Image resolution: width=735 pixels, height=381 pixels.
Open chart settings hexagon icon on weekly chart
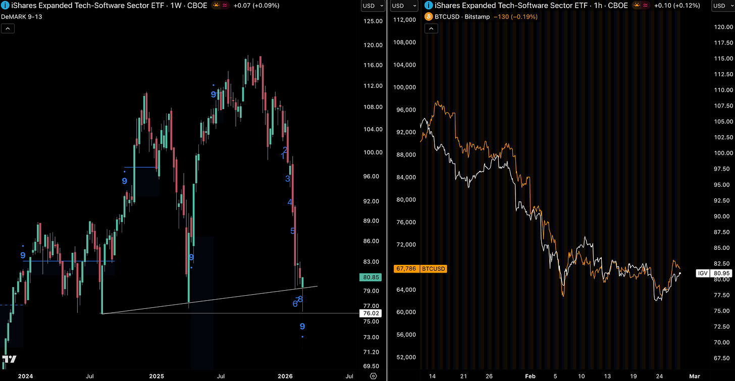click(373, 376)
